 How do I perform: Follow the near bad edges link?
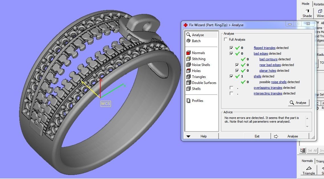click(x=270, y=65)
